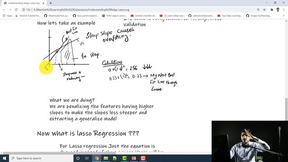Click the browser forward arrow

click(10, 10)
